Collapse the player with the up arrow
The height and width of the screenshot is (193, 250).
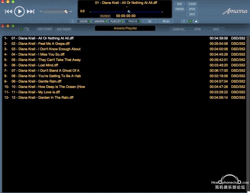[x=196, y=21]
